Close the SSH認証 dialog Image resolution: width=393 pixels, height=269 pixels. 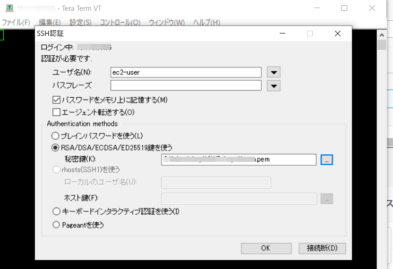(338, 34)
